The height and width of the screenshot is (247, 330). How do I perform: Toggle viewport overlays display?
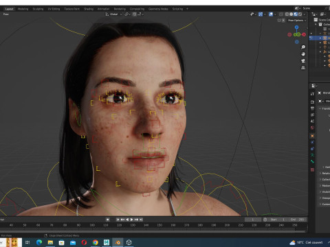pyautogui.click(x=271, y=14)
